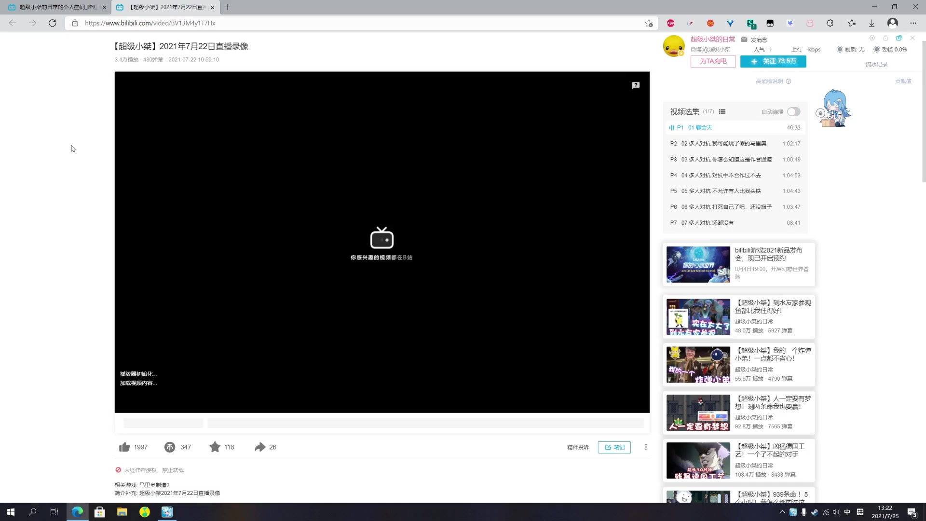Open the 我的一个炸弹小弟 recommended video thumbnail
Screen dimensions: 926x521
pos(698,365)
